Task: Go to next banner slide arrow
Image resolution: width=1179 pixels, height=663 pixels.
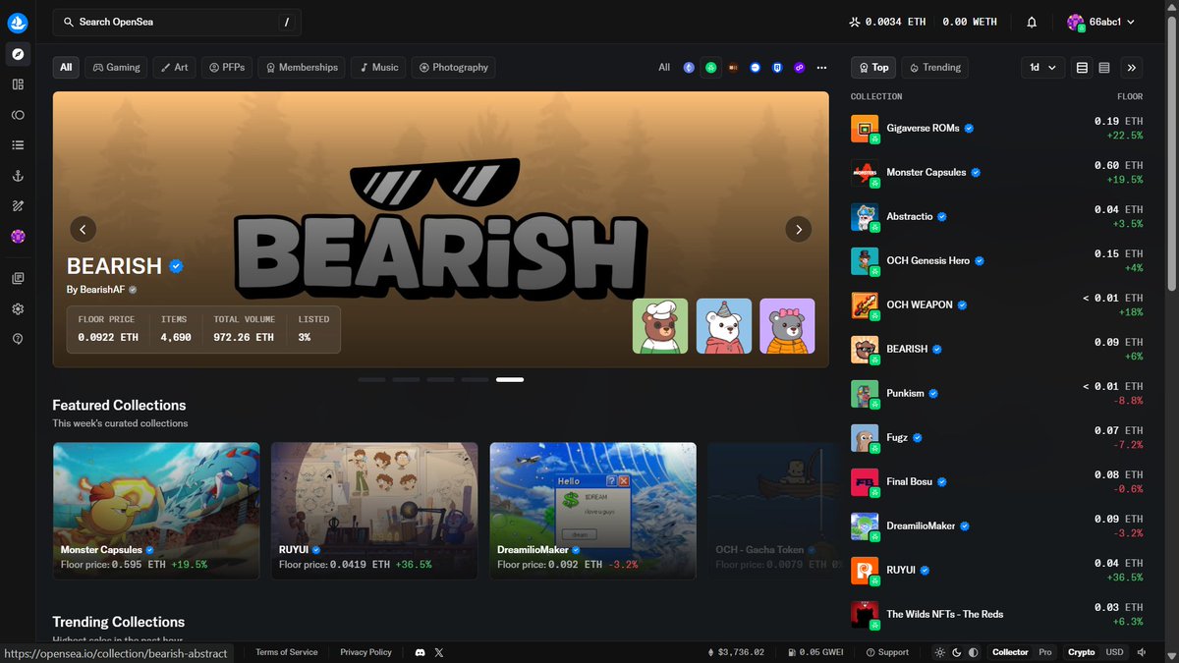Action: pos(799,229)
